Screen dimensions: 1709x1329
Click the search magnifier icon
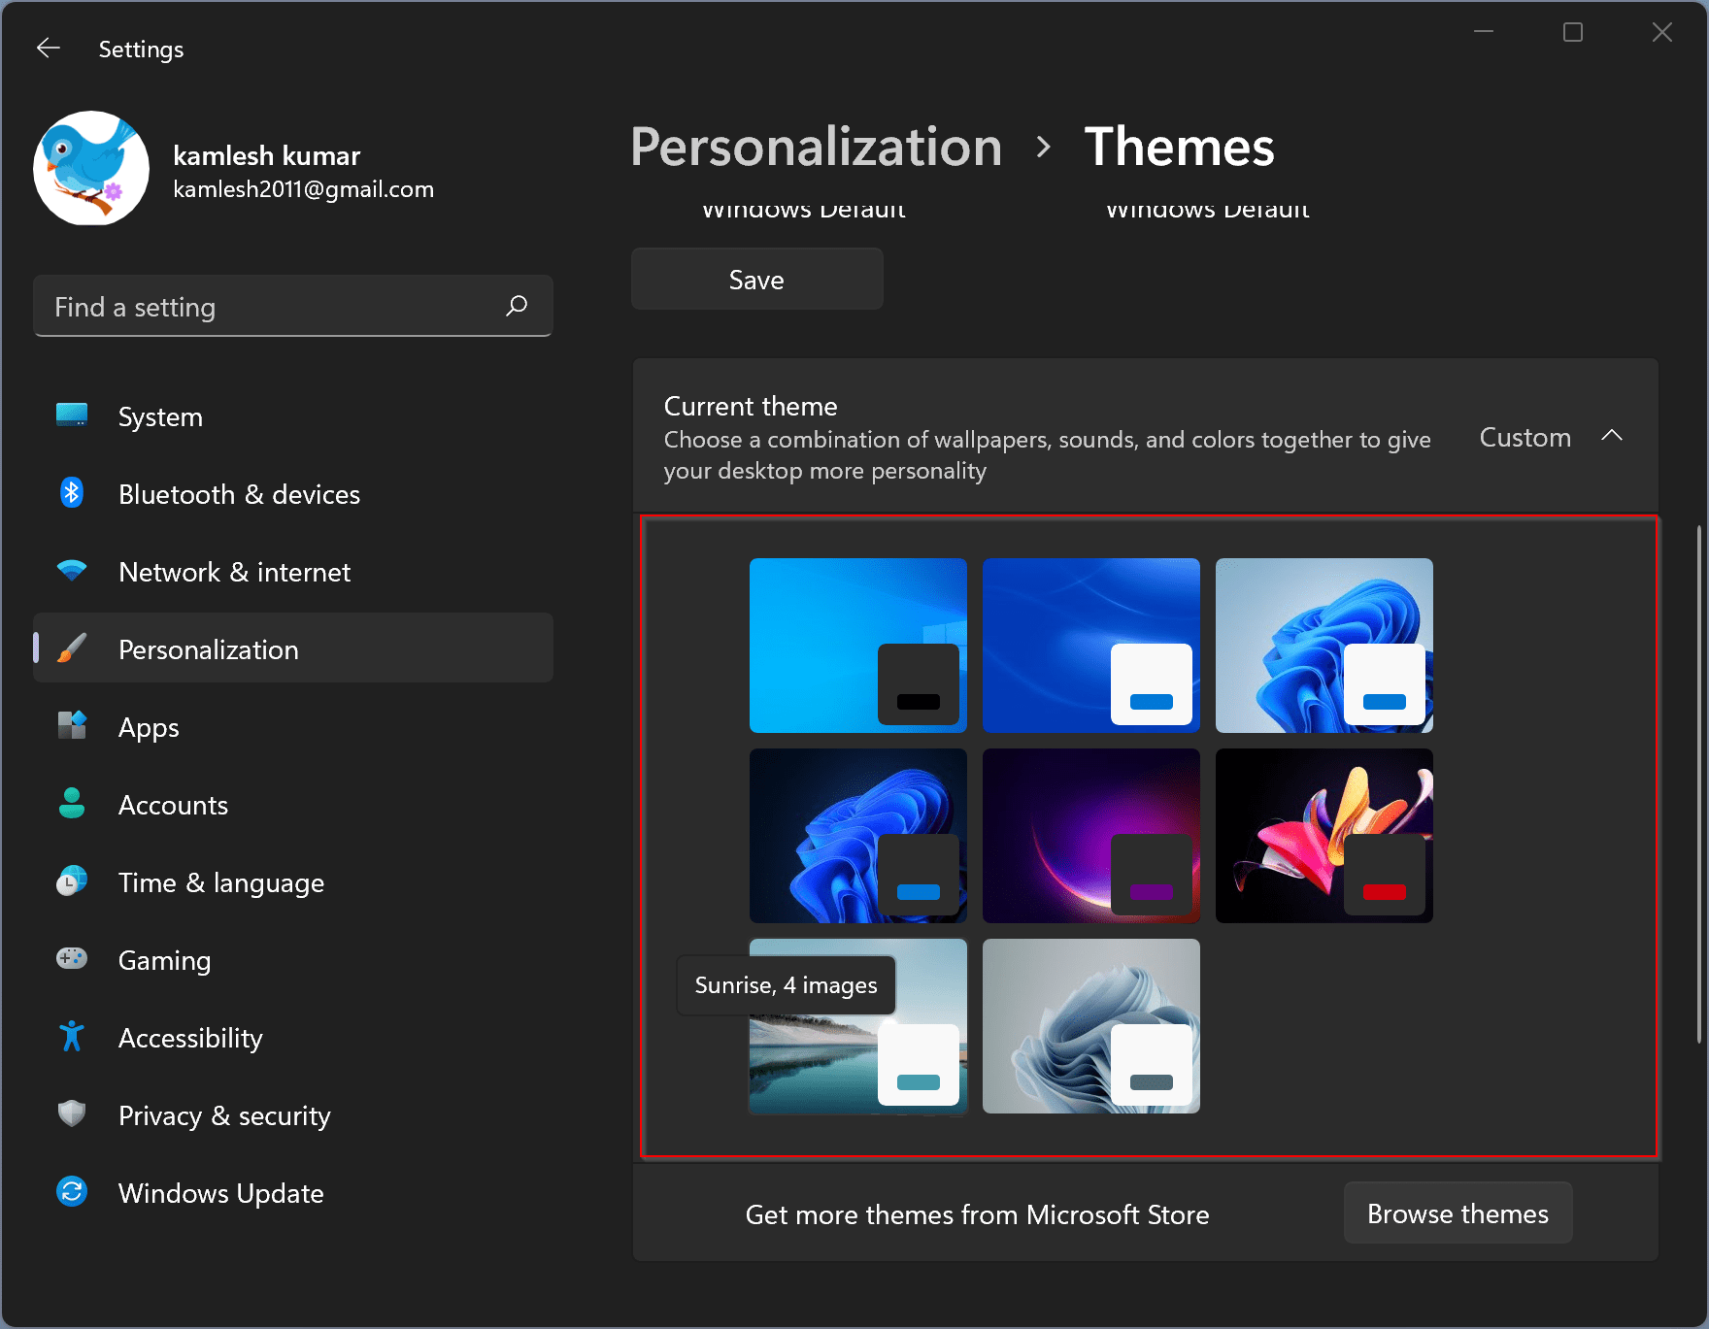click(x=517, y=306)
